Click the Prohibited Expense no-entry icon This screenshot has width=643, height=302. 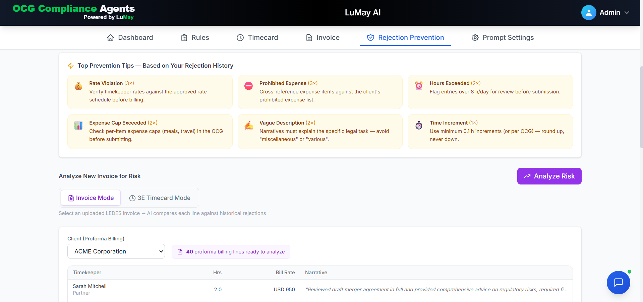[248, 86]
